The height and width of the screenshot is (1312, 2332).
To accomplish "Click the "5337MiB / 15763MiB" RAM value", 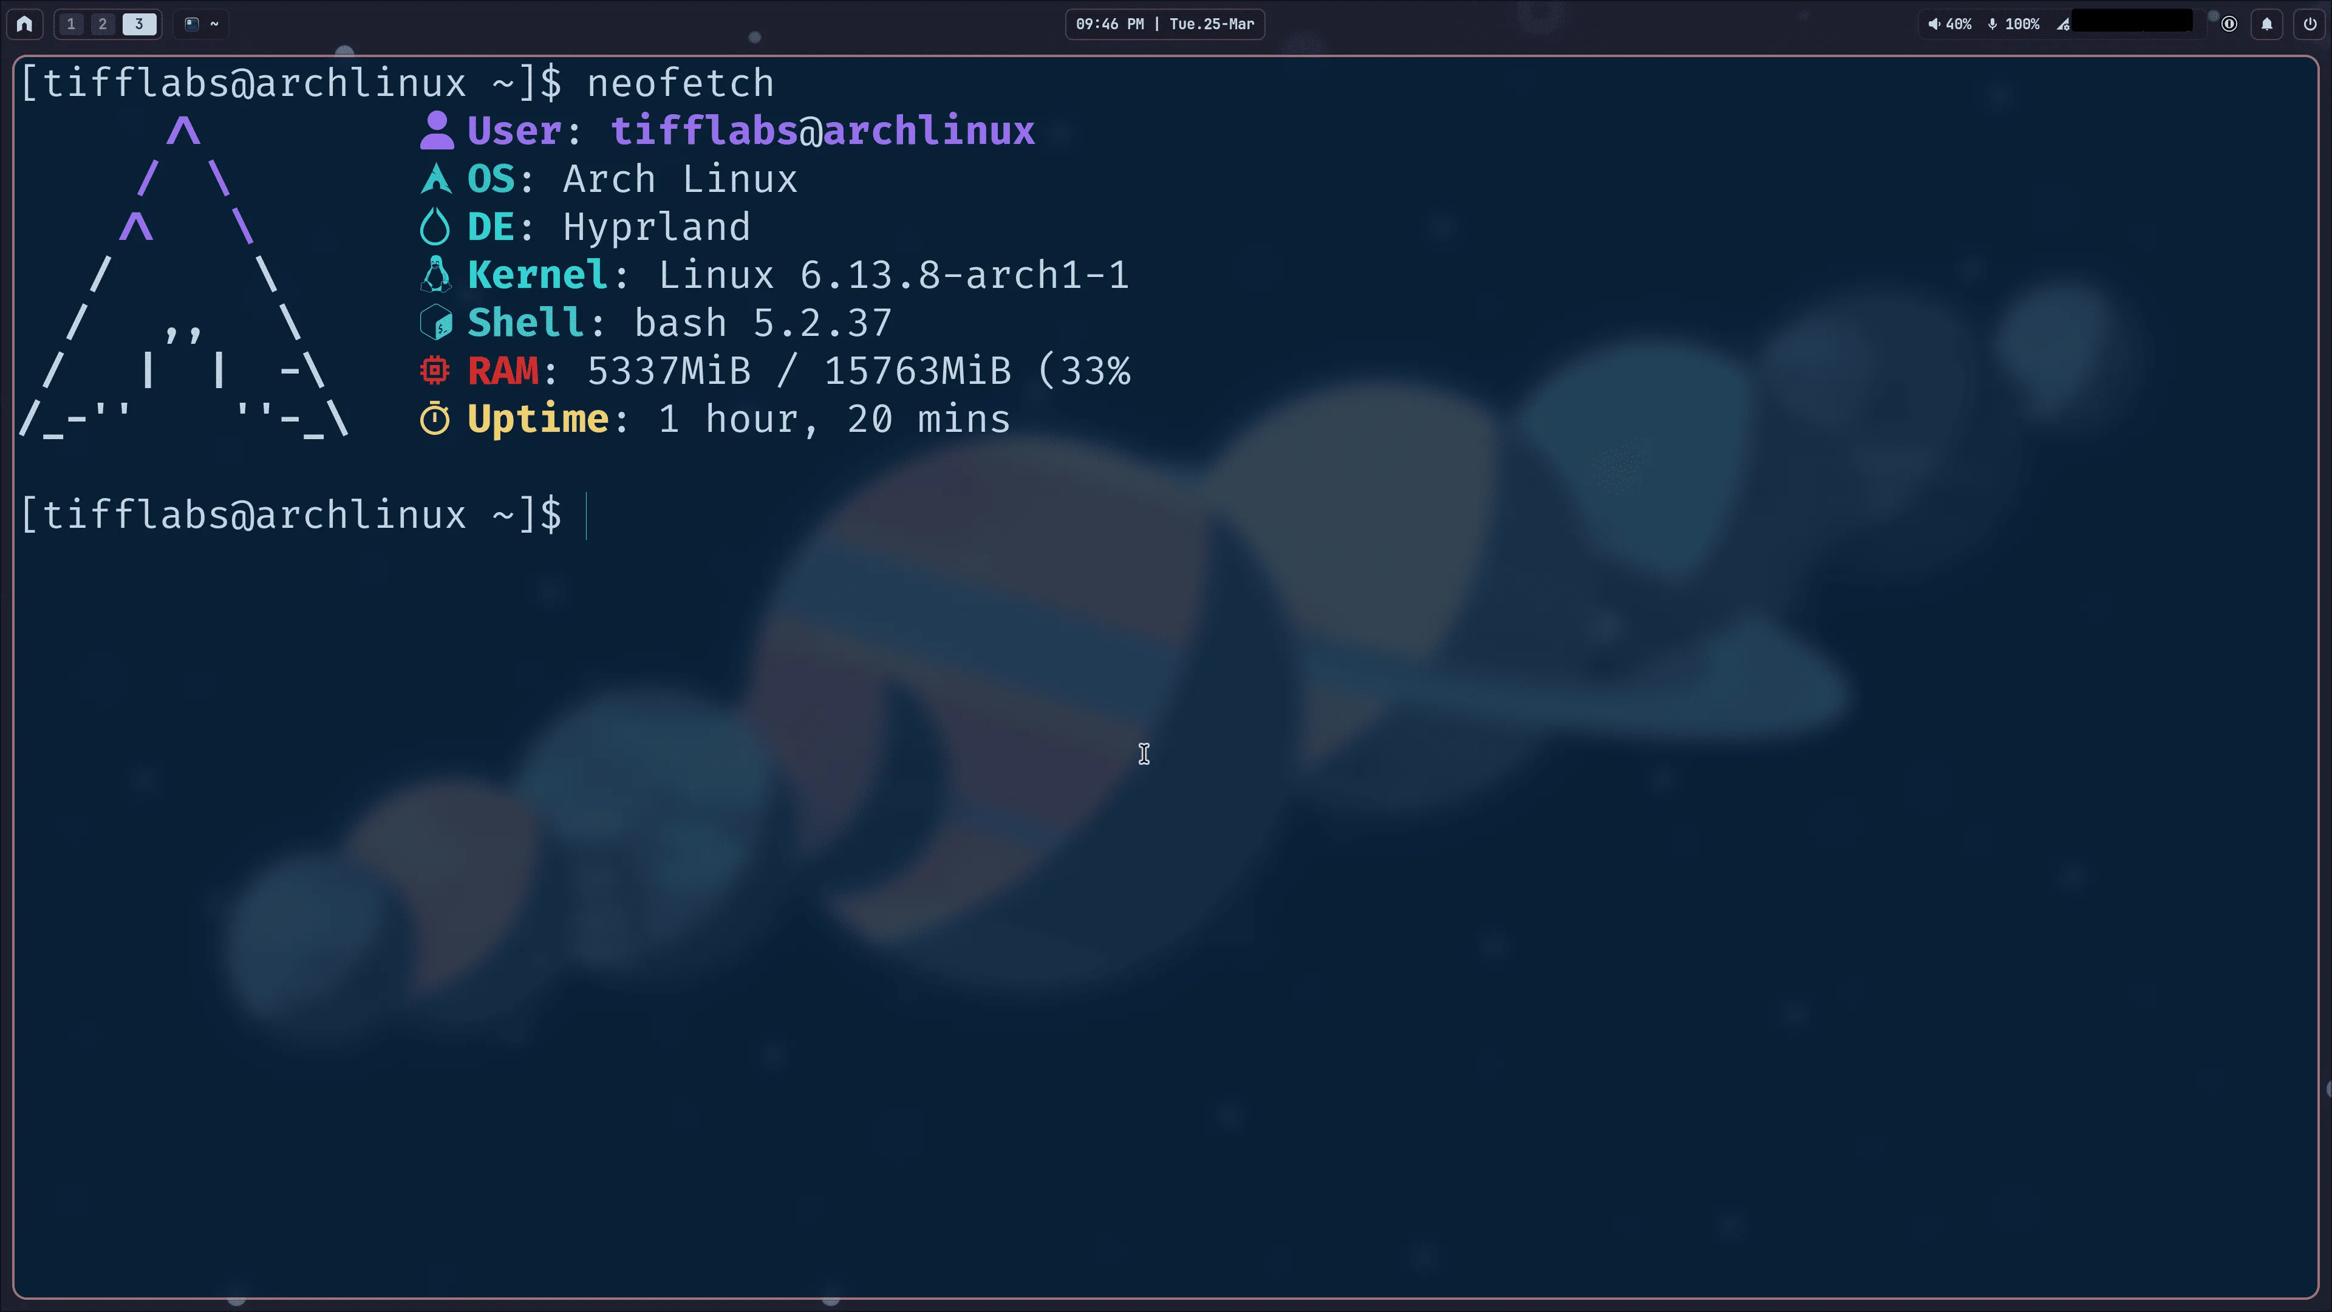I will 799,371.
